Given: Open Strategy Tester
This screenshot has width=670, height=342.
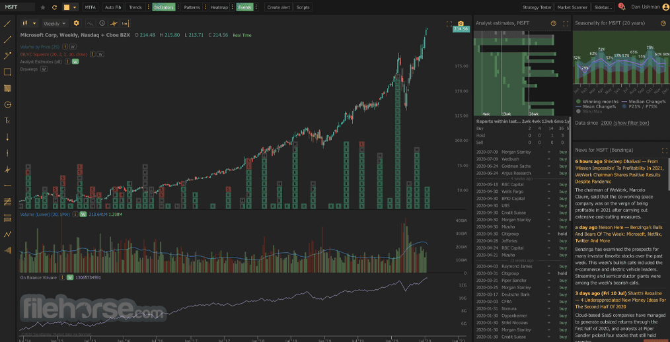Looking at the screenshot, I should (x=537, y=7).
